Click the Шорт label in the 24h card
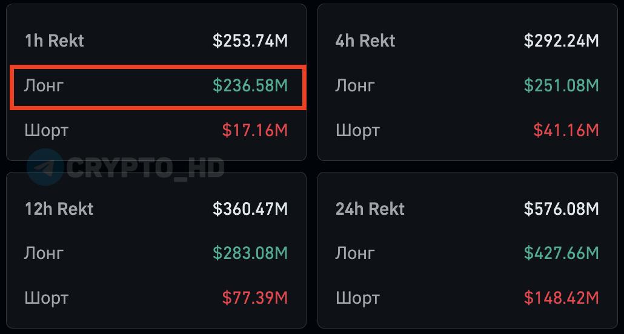The height and width of the screenshot is (334, 624). pyautogui.click(x=357, y=298)
